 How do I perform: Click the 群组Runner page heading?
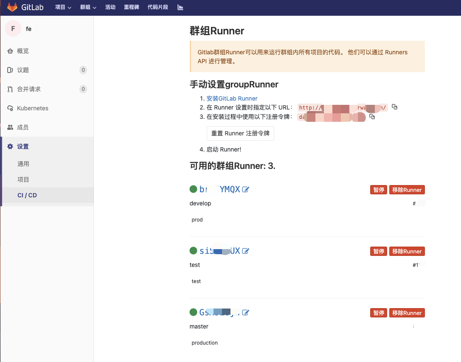coord(216,31)
